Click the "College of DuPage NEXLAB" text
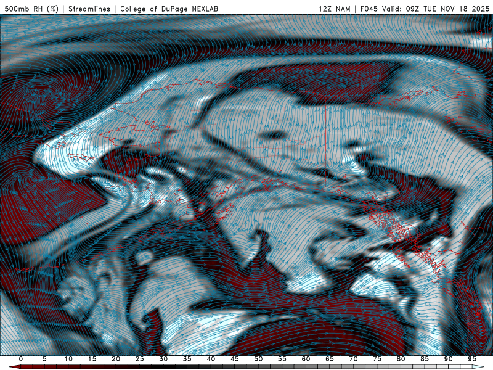The width and height of the screenshot is (493, 370). click(x=169, y=9)
